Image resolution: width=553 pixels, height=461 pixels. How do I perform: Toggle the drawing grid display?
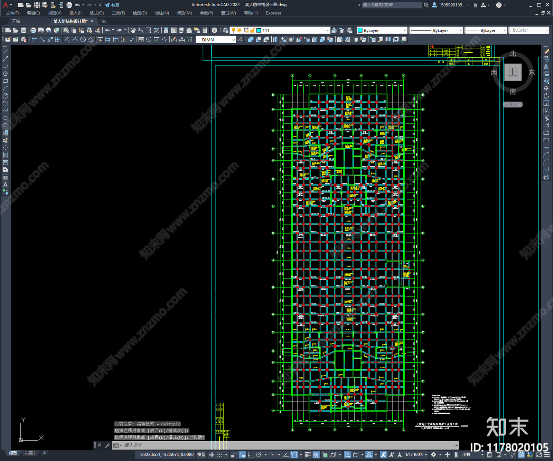pos(211,454)
